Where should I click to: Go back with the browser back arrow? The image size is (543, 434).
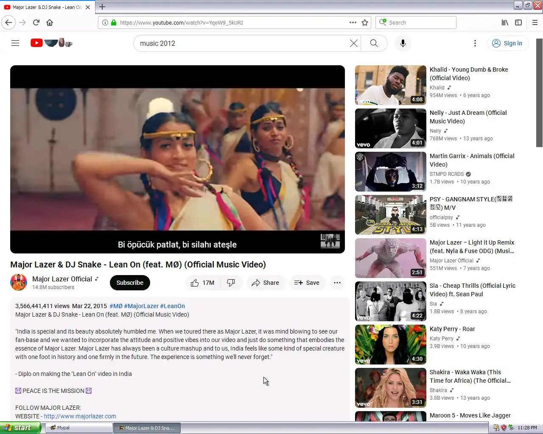pyautogui.click(x=8, y=22)
